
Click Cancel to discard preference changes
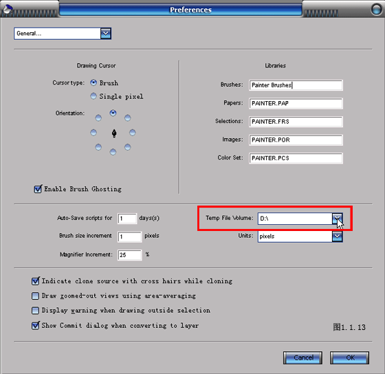pyautogui.click(x=302, y=357)
